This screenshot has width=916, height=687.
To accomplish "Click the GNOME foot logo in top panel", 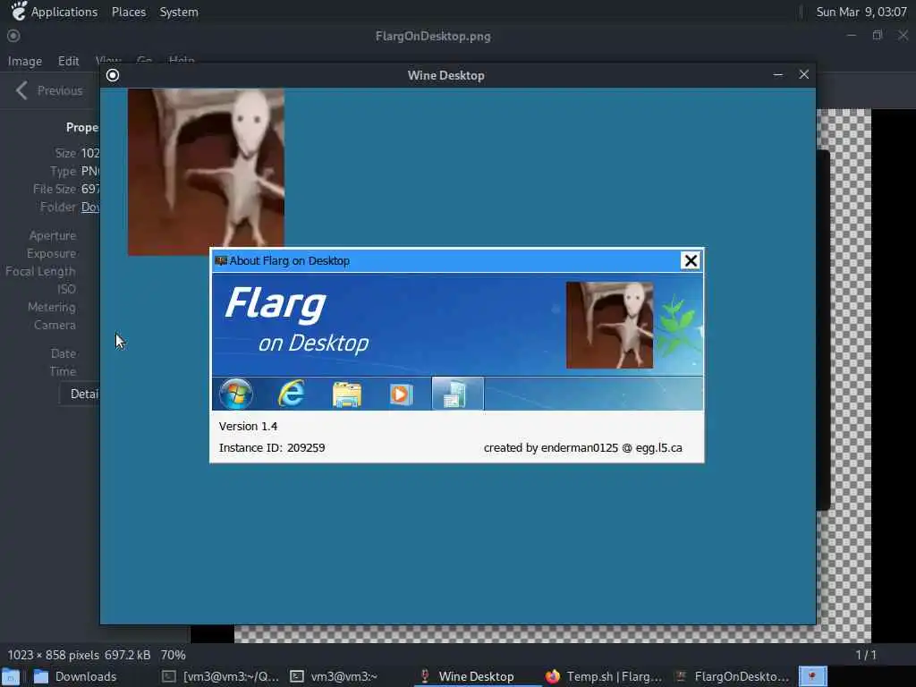I will click(x=19, y=11).
